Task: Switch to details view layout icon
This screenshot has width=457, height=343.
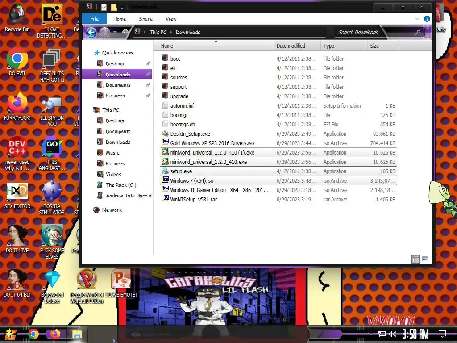Action: tap(415, 259)
